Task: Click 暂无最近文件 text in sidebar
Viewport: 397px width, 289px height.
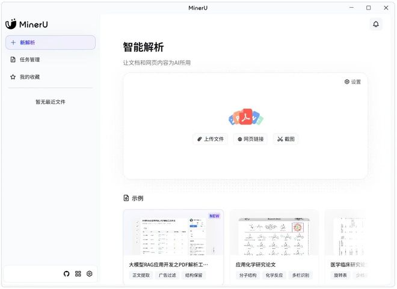Action: pos(51,102)
